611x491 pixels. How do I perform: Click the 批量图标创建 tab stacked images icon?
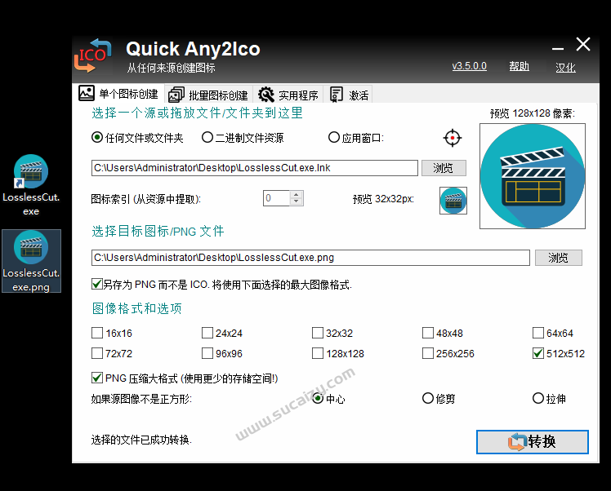[x=176, y=95]
